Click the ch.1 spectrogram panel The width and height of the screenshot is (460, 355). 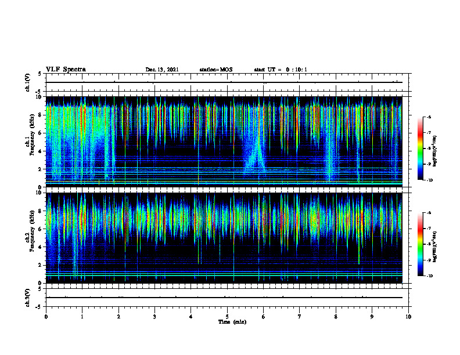[224, 142]
